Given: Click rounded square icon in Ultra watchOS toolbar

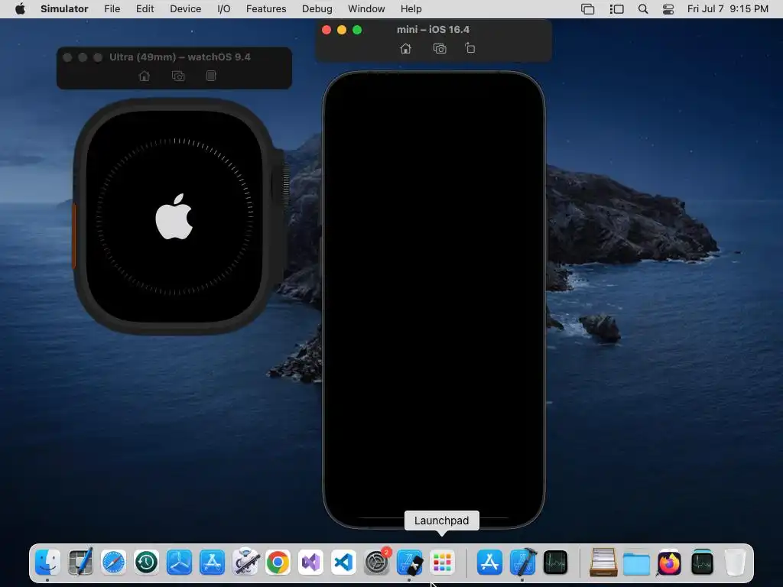Looking at the screenshot, I should point(211,76).
